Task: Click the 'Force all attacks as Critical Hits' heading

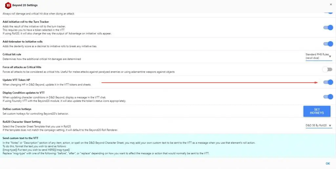Action: click(x=22, y=67)
